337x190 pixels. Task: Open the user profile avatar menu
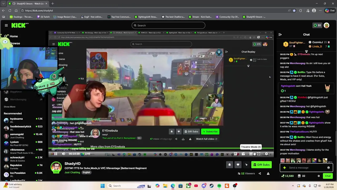coord(326,25)
